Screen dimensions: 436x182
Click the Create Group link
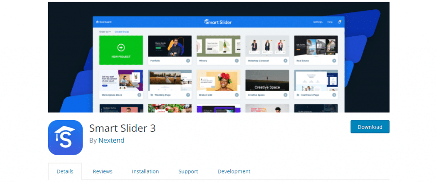click(122, 32)
